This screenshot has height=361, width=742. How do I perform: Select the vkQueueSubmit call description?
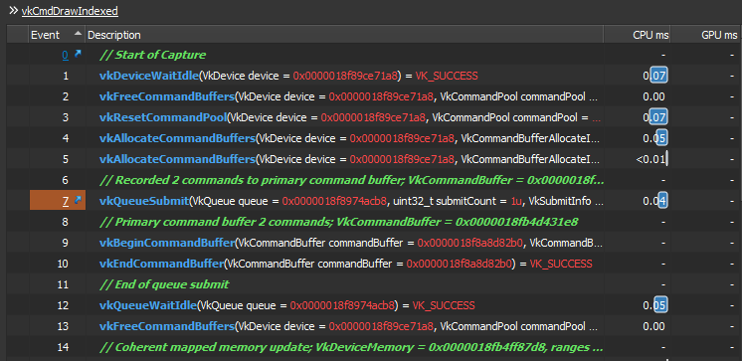point(351,201)
